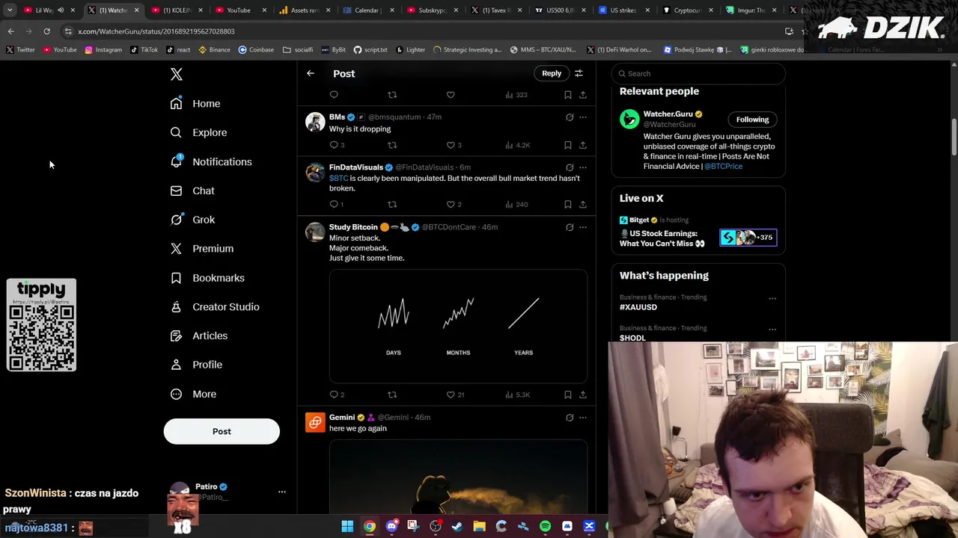Viewport: 958px width, 538px height.
Task: Open Profile in the sidebar
Action: click(196, 365)
